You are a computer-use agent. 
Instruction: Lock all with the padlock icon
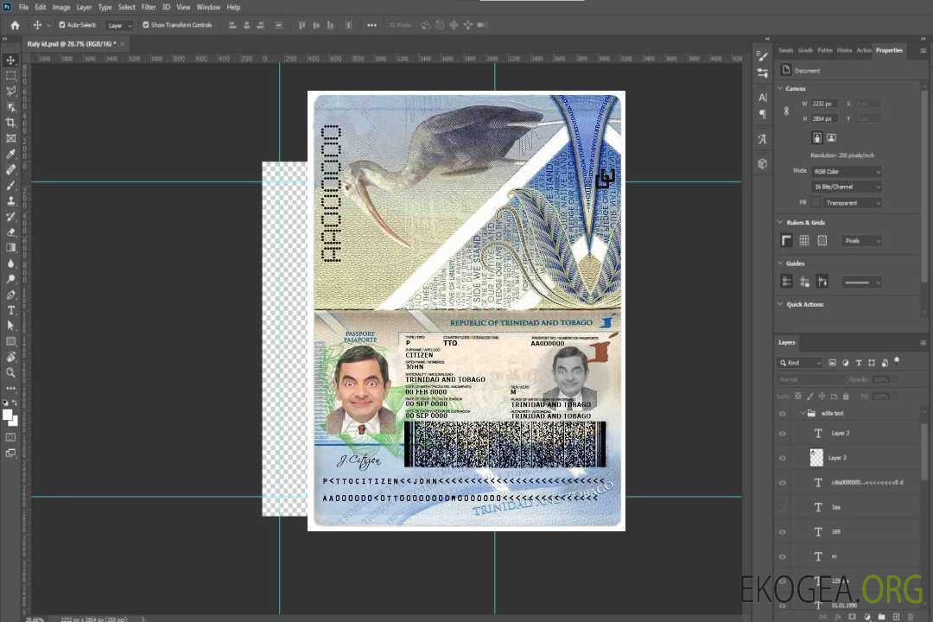pyautogui.click(x=846, y=397)
